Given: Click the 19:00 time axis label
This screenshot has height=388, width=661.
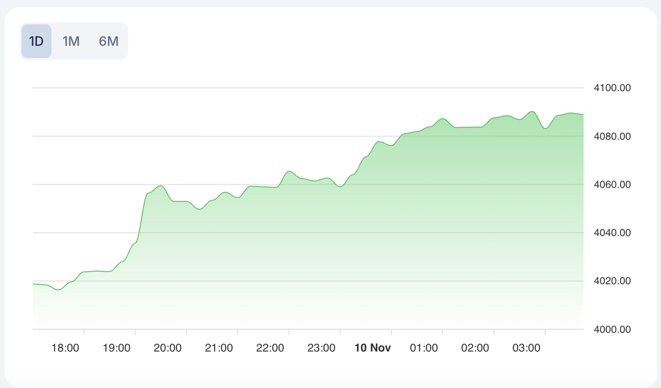Looking at the screenshot, I should tap(116, 348).
